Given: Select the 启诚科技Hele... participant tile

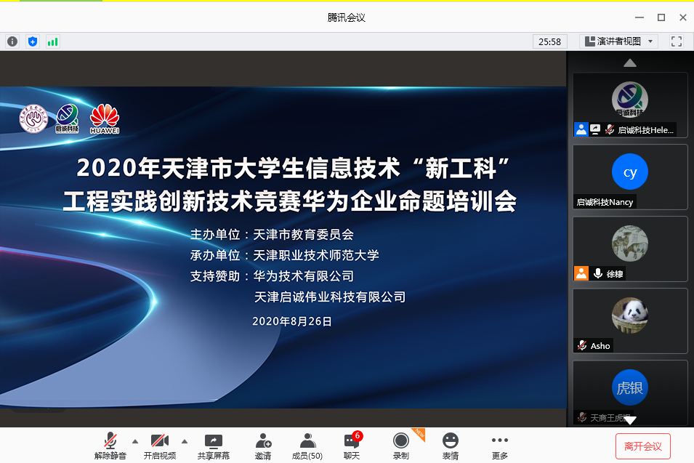Looking at the screenshot, I should (x=630, y=105).
